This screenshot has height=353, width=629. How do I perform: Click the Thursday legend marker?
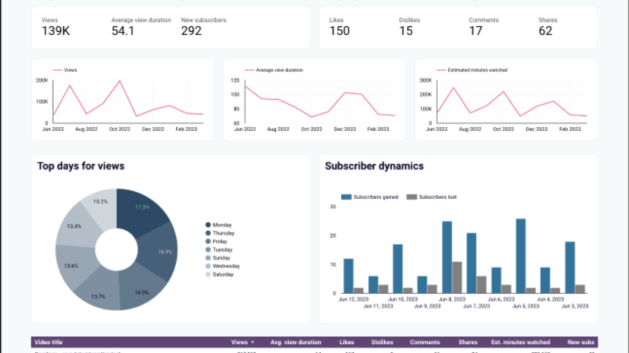click(208, 233)
